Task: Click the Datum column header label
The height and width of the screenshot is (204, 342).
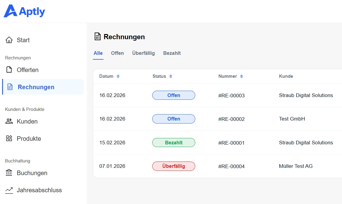Action: (106, 76)
